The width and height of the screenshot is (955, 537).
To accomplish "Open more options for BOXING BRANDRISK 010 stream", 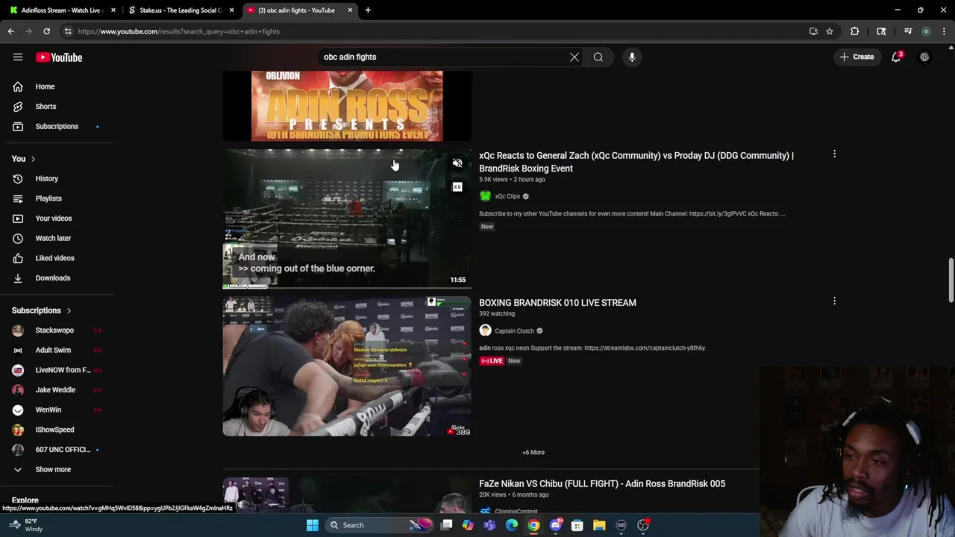I will point(834,301).
